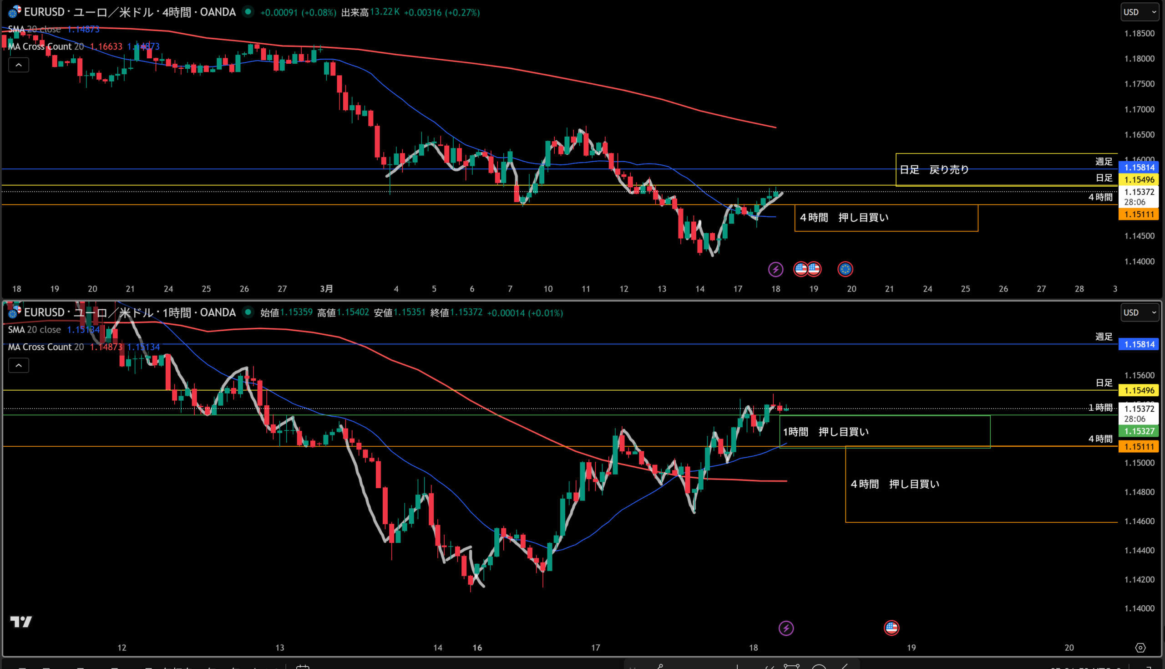
Task: Select SMA 20 close indicator in the lower chart
Action: [35, 330]
